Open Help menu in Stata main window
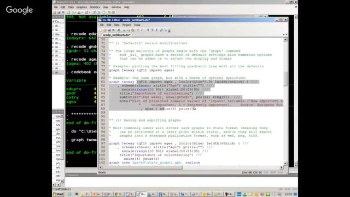The height and width of the screenshot is (197, 350). (126, 7)
